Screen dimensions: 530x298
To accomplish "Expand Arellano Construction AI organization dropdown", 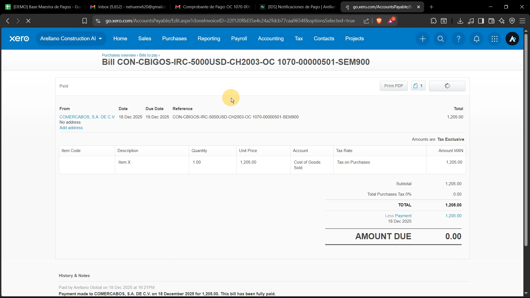I will point(71,39).
